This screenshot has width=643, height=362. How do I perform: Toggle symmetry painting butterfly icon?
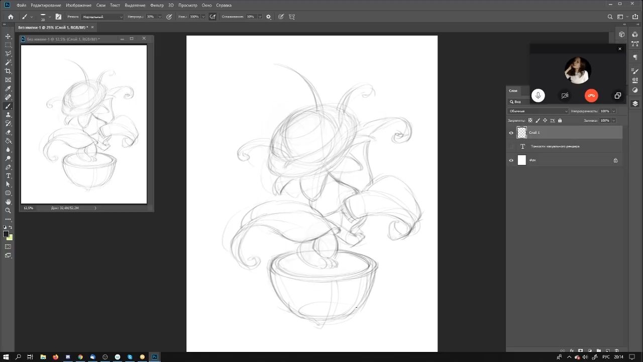(x=292, y=17)
